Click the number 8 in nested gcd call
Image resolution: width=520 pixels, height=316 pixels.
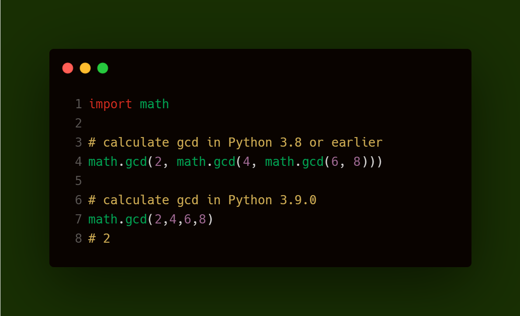coord(357,162)
